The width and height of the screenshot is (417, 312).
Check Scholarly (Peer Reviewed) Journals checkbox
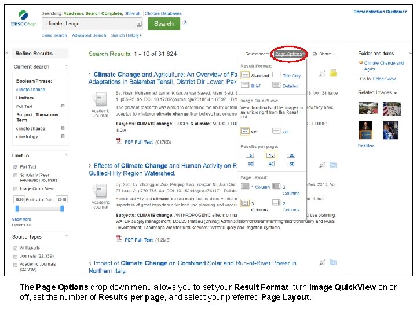16,175
